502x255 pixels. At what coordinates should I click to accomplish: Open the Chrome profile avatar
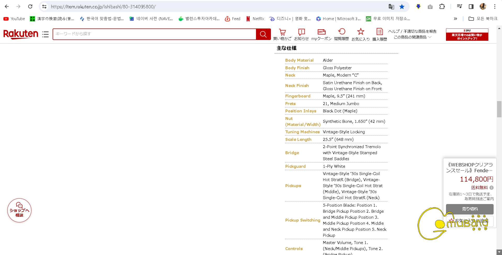tap(483, 7)
